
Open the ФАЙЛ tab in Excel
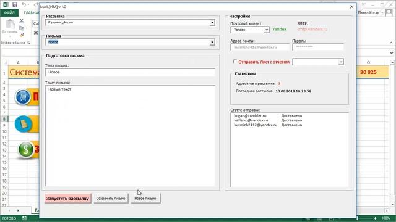pyautogui.click(x=9, y=12)
